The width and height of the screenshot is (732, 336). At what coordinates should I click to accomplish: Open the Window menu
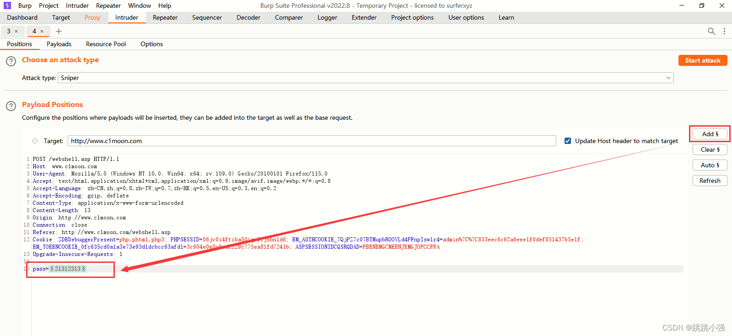point(140,5)
